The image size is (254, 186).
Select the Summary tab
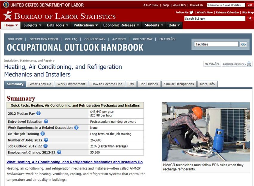(x=15, y=84)
